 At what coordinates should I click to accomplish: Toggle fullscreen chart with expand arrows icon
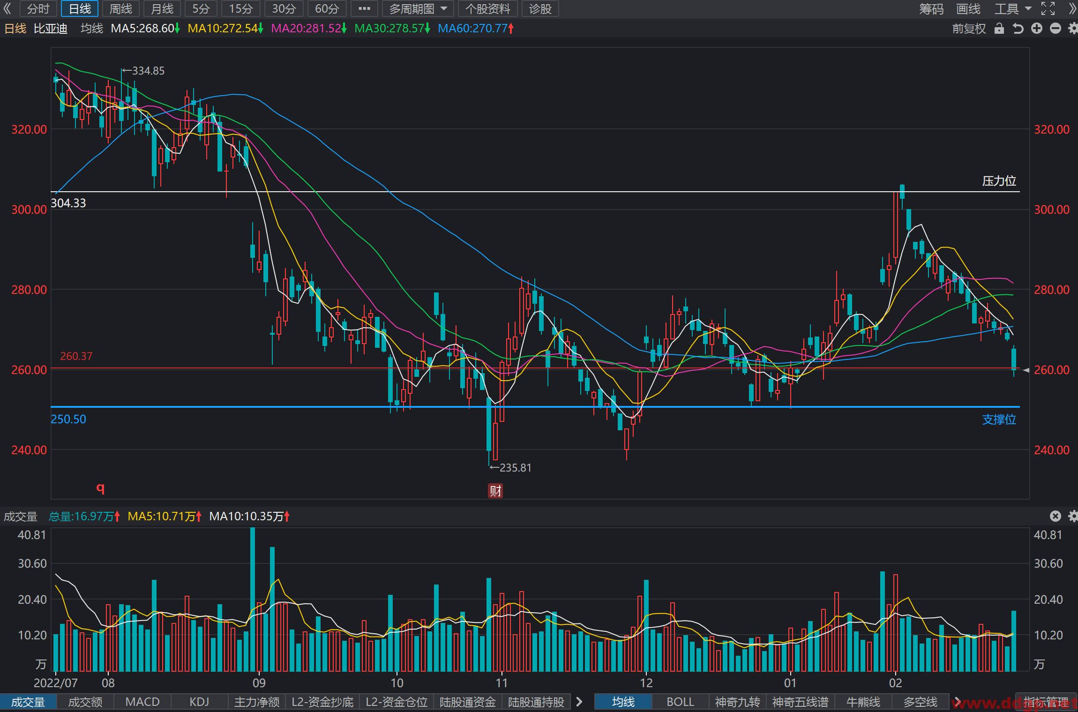tap(1048, 8)
